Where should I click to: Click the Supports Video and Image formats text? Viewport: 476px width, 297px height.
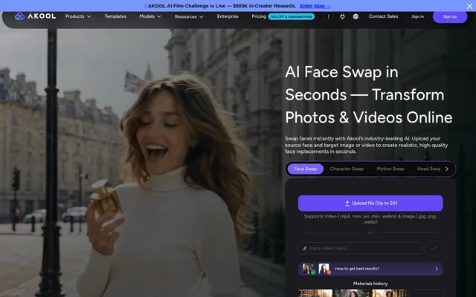pyautogui.click(x=370, y=219)
